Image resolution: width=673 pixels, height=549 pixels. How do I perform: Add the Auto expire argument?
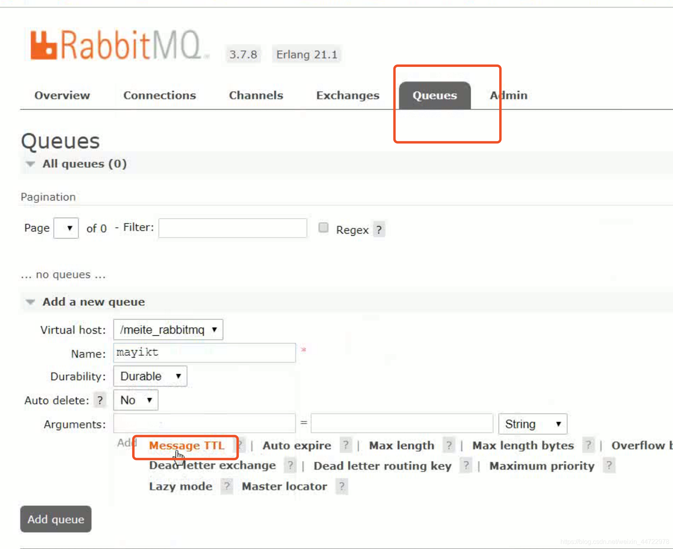[x=297, y=445]
